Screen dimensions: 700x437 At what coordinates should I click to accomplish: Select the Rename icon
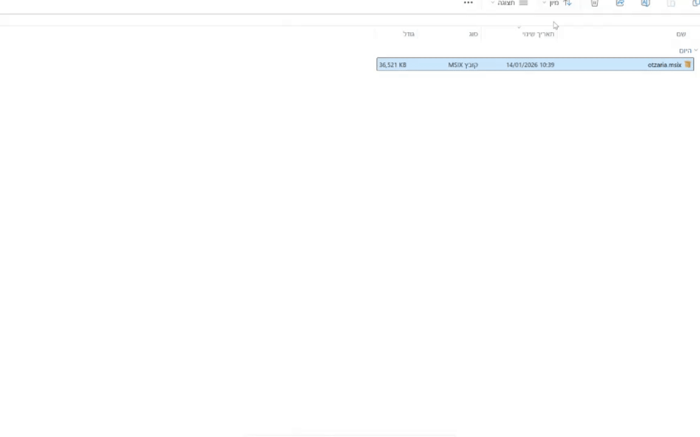(645, 4)
